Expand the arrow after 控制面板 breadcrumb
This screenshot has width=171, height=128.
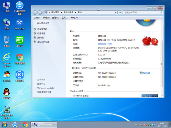coord(61,13)
